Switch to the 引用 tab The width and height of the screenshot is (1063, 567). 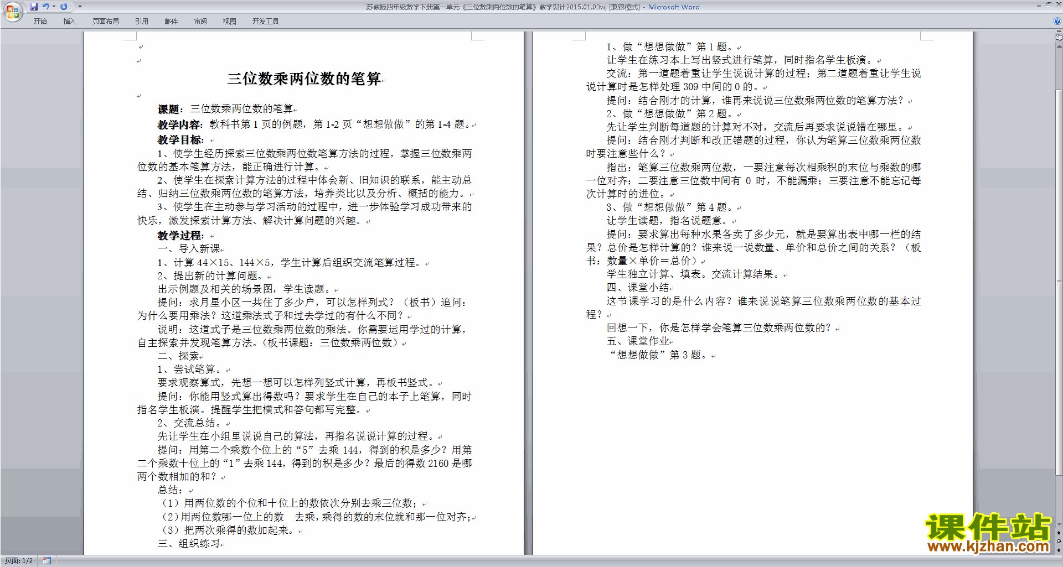click(x=141, y=22)
